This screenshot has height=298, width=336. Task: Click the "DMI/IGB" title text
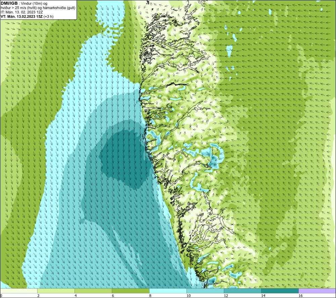(x=9, y=3)
